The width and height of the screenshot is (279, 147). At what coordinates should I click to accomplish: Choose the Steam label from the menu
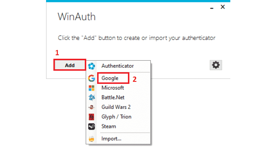109,127
